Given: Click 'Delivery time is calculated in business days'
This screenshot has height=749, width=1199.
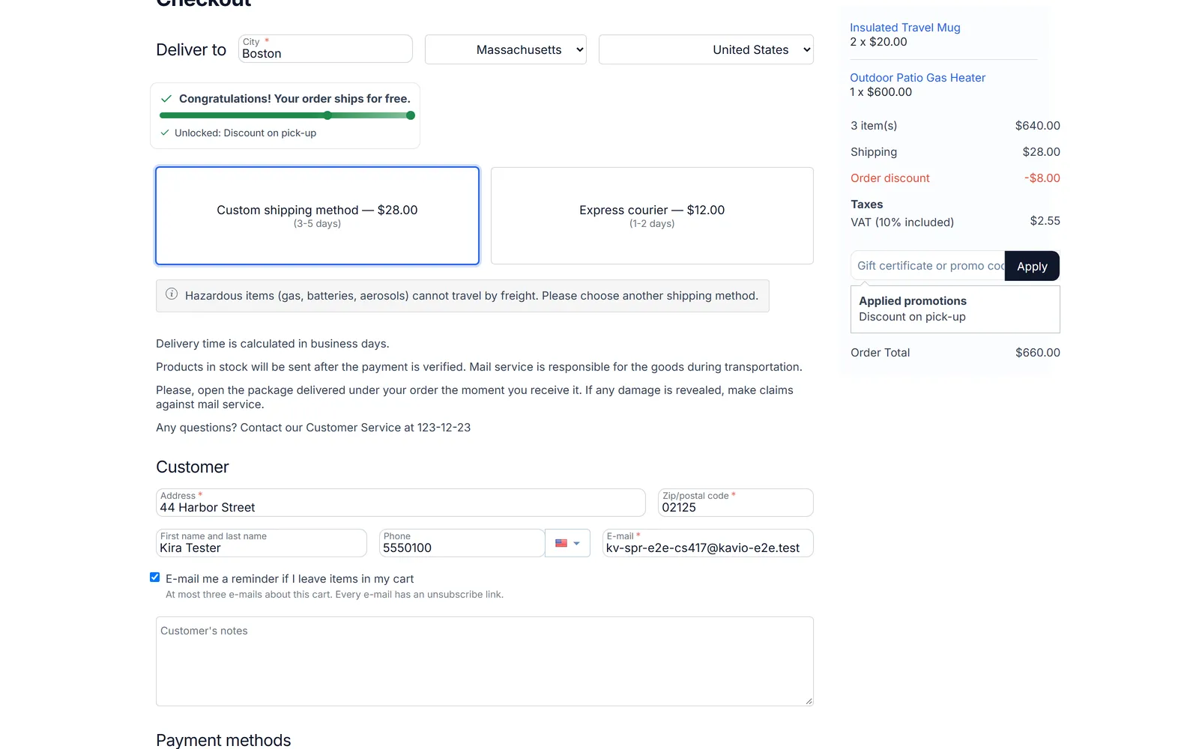Looking at the screenshot, I should pyautogui.click(x=272, y=344).
